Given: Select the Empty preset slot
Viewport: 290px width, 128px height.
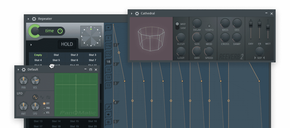Looking at the screenshot, I should [x=38, y=55].
